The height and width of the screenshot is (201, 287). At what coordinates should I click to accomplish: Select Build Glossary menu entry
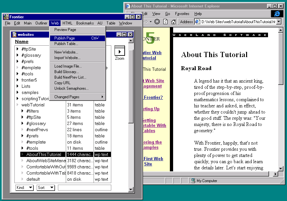pyautogui.click(x=66, y=72)
